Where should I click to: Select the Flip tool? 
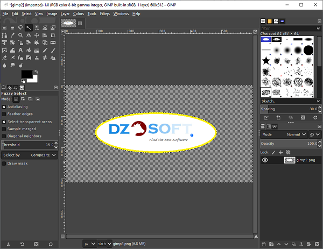click(x=53, y=43)
